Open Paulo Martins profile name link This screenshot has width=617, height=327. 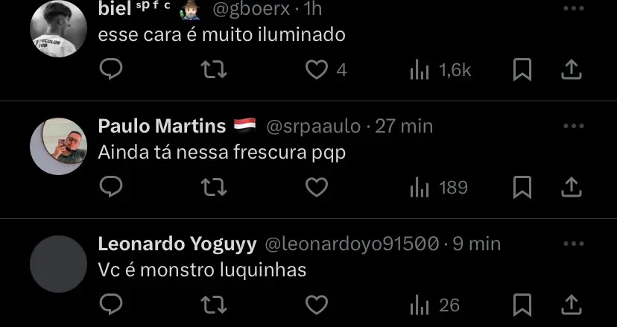coord(162,127)
